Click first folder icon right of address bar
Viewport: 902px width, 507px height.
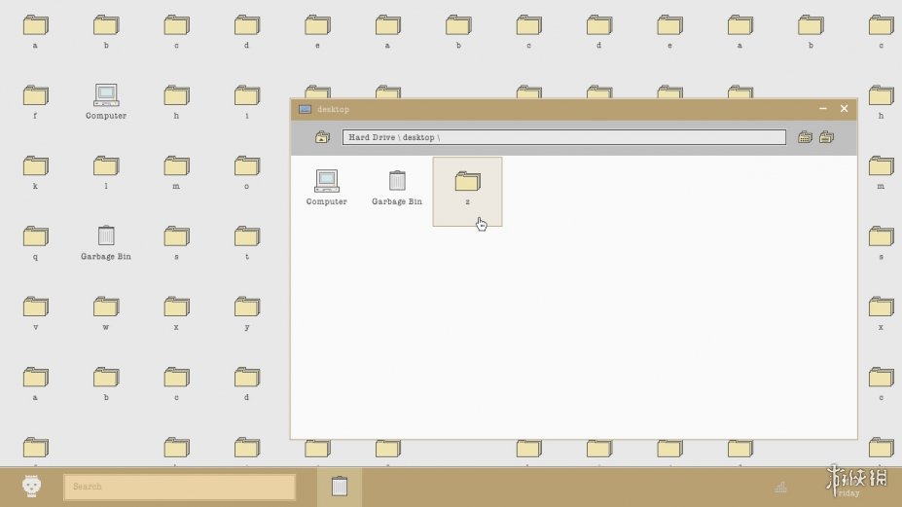(805, 137)
